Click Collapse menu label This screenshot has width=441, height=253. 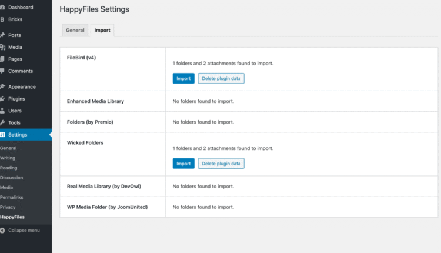[24, 230]
